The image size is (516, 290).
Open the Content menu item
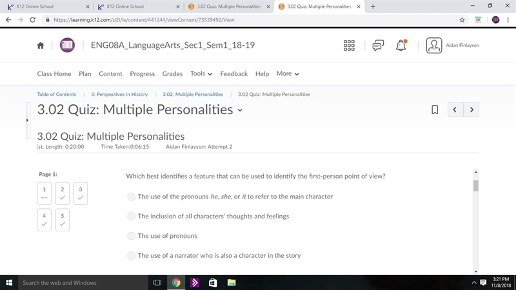(x=110, y=74)
